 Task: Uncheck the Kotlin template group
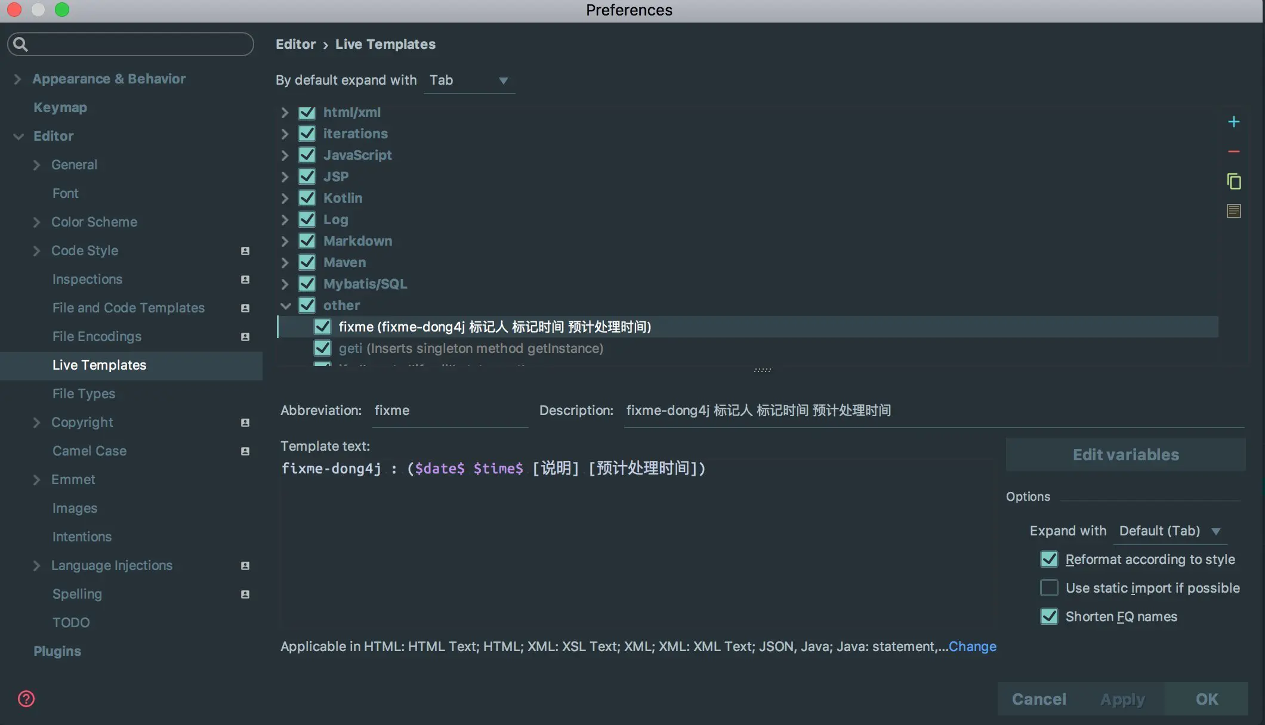[x=307, y=197]
